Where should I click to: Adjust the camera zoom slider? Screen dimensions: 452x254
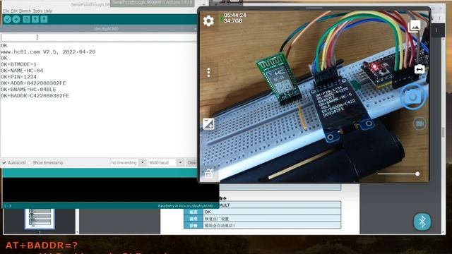[x=398, y=174]
